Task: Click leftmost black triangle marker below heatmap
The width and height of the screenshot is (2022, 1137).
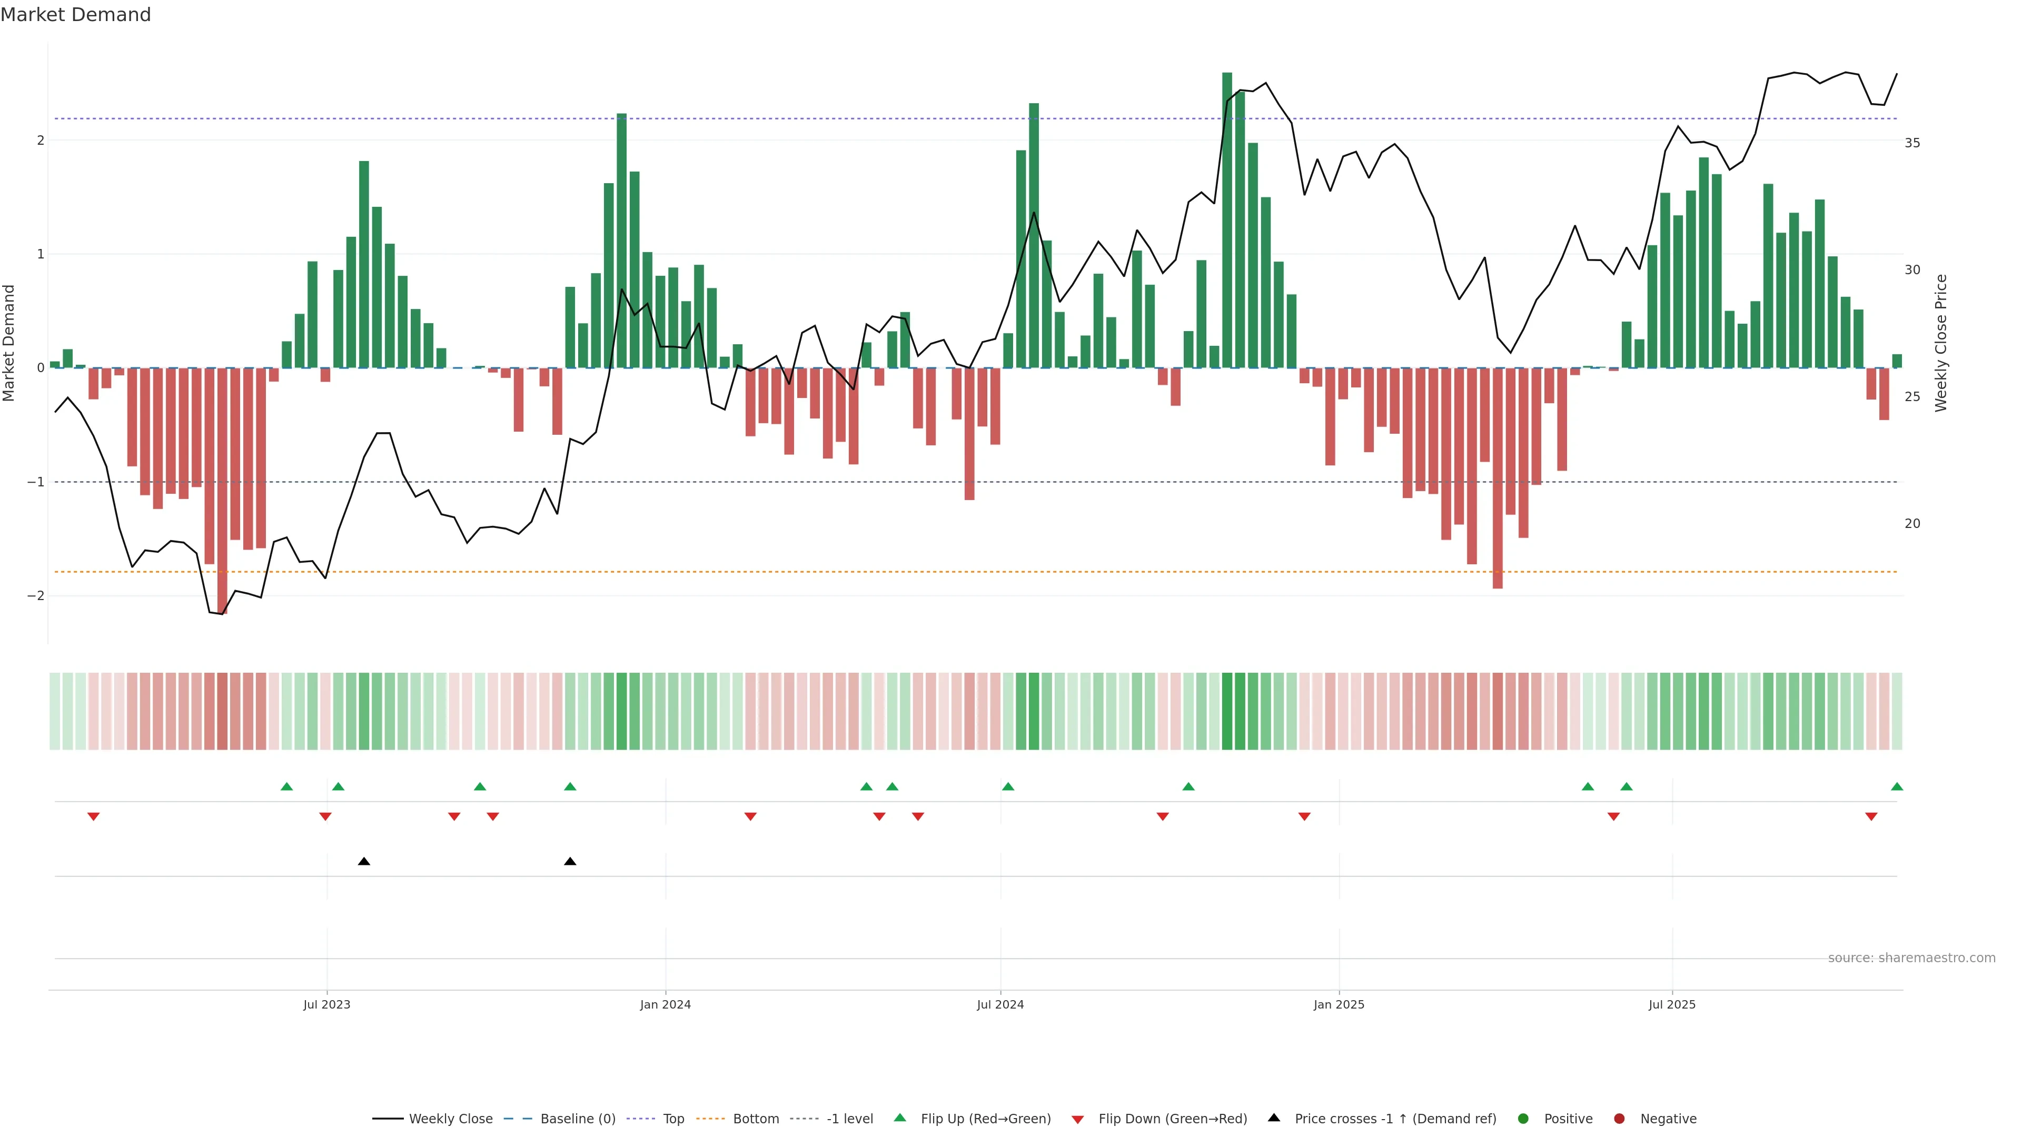Action: point(363,862)
